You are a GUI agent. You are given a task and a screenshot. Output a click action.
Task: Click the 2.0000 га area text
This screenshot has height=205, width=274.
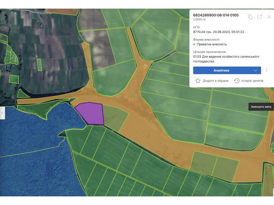(199, 19)
